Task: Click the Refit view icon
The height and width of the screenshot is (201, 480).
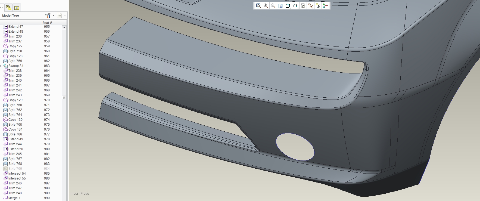Action: coord(258,6)
